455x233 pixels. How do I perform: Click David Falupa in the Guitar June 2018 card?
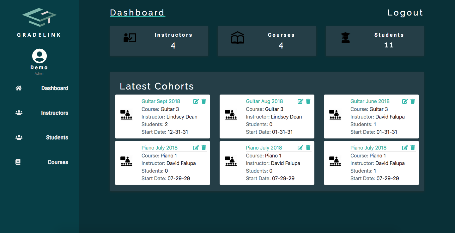(x=390, y=117)
